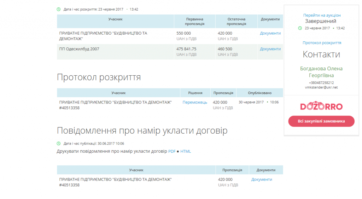This screenshot has height=199, width=362.
Task: Click the DOZORRO logo
Action: point(321,106)
